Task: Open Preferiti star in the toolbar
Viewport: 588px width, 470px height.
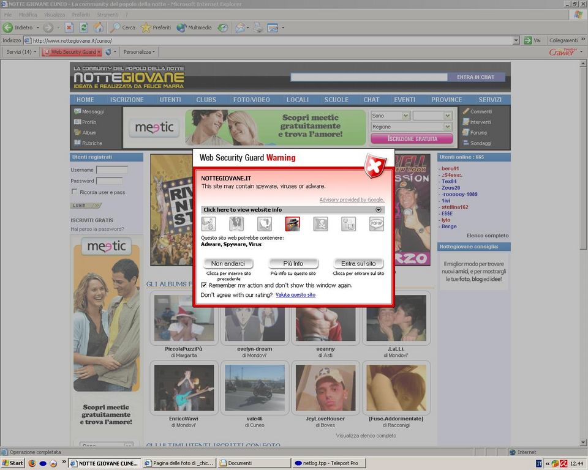Action: click(x=156, y=28)
